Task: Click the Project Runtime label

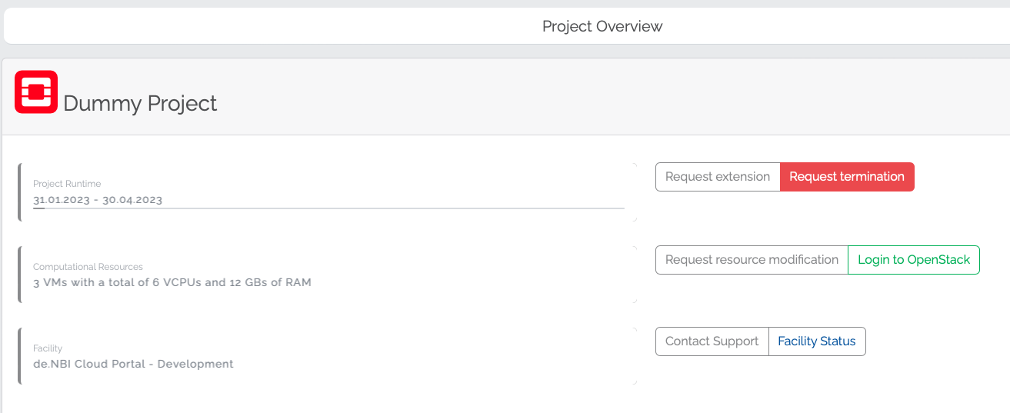Action: tap(67, 184)
